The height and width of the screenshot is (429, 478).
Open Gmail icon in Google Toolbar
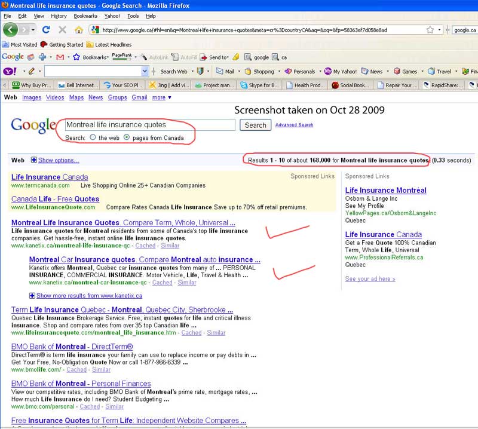60,57
